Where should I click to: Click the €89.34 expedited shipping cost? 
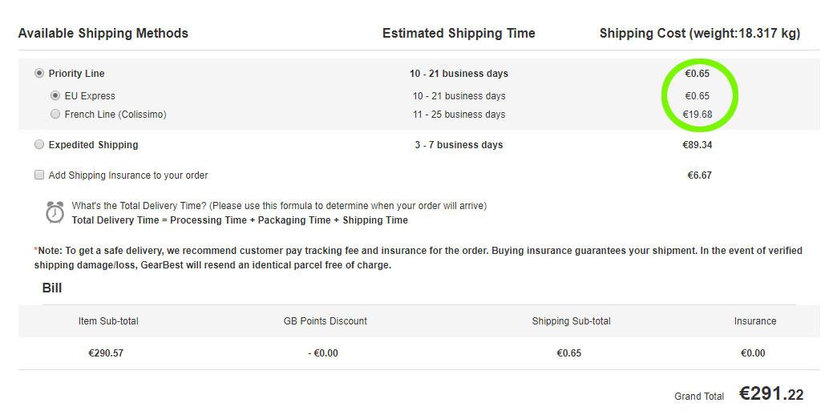pyautogui.click(x=698, y=145)
